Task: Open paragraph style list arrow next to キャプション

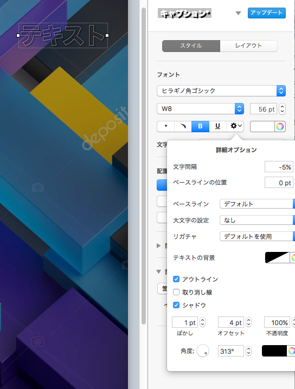Action: pyautogui.click(x=238, y=13)
